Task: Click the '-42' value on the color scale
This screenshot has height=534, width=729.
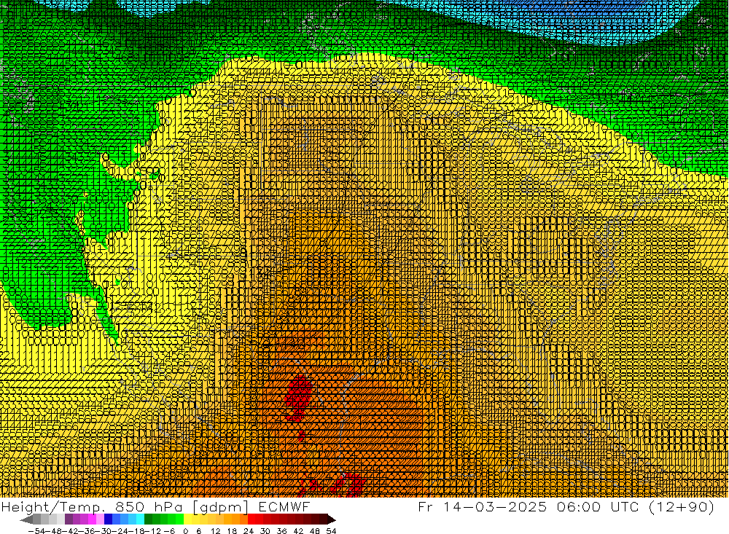Action: [x=71, y=531]
